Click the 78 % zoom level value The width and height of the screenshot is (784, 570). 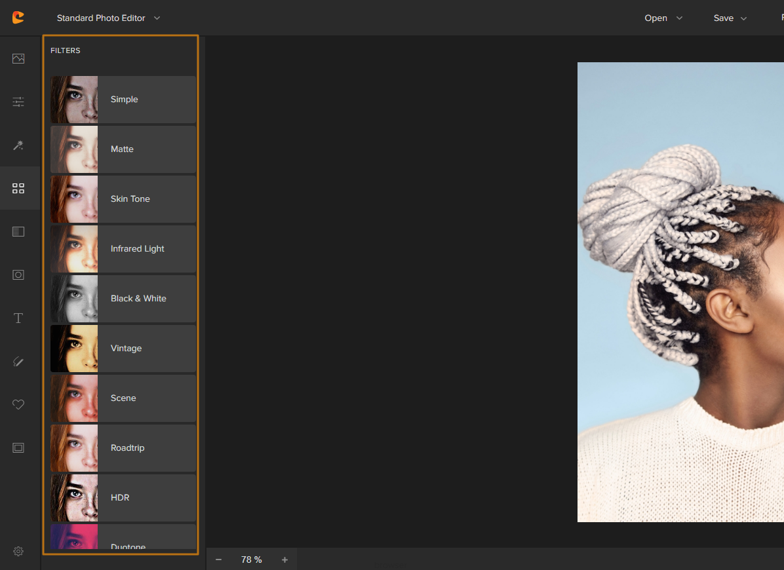(x=251, y=560)
